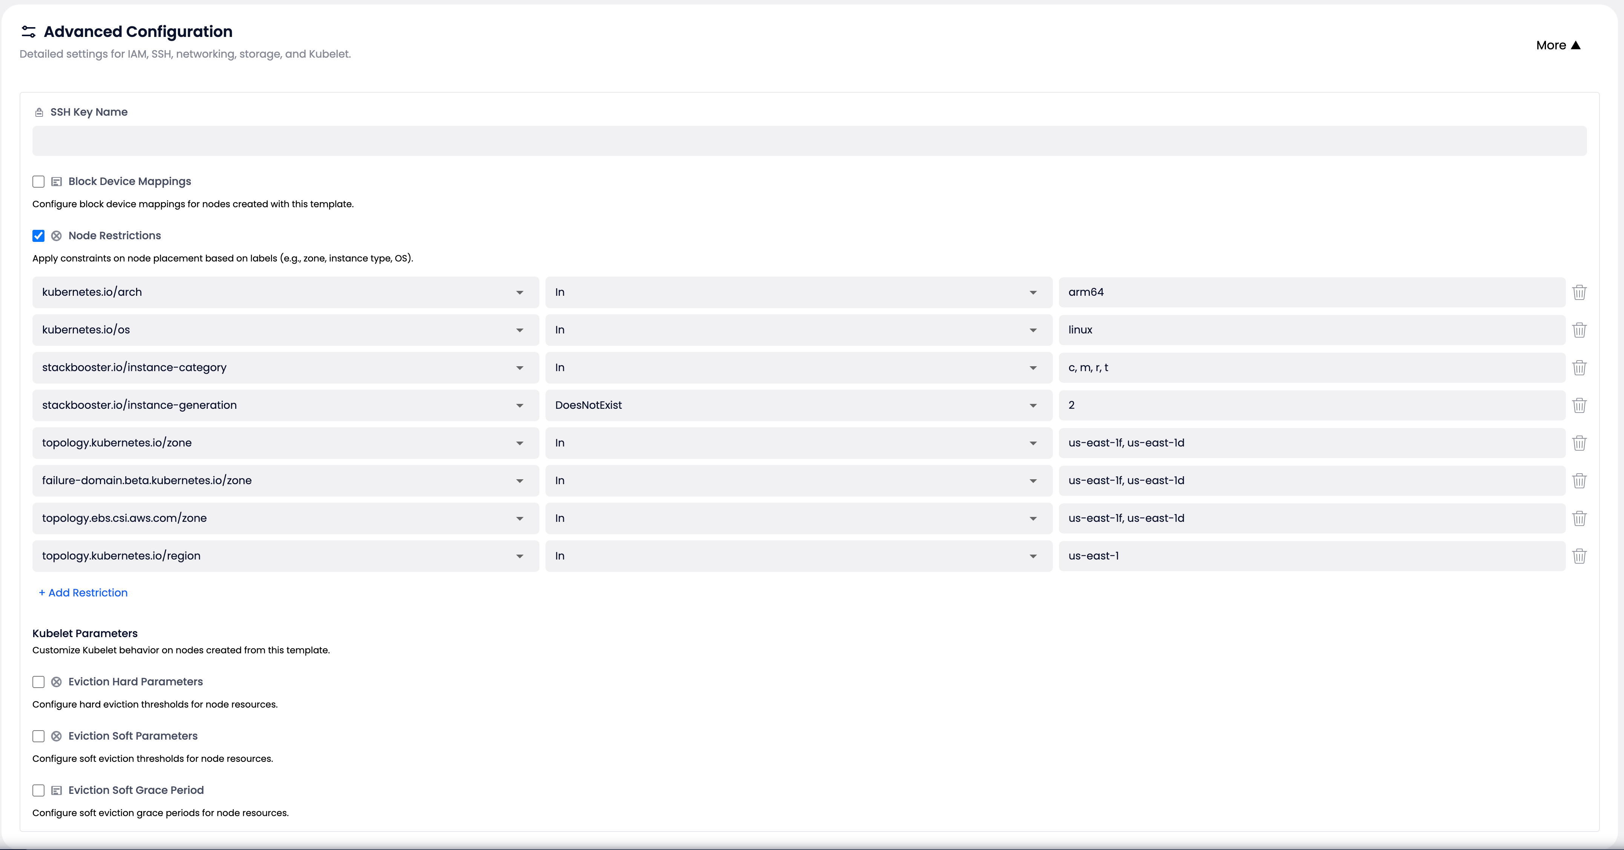Open the DoesNotExist operator dropdown
The image size is (1624, 850).
pyautogui.click(x=798, y=405)
